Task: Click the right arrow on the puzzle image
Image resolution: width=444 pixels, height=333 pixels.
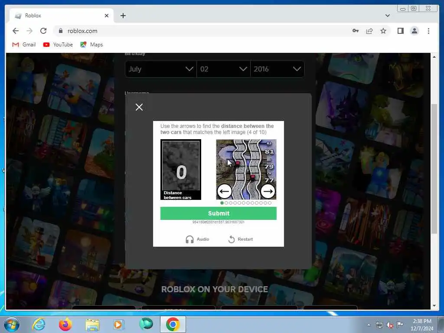Action: [x=268, y=191]
